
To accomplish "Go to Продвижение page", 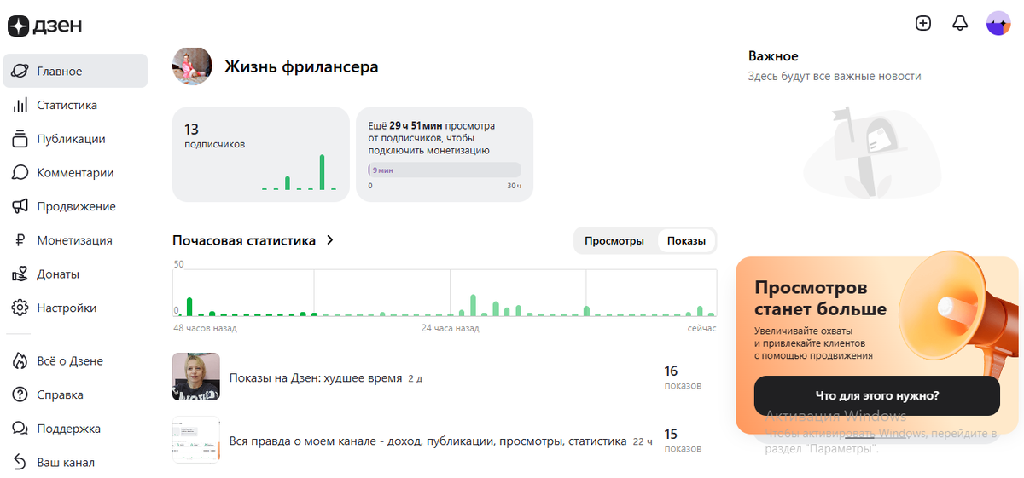I will 75,206.
